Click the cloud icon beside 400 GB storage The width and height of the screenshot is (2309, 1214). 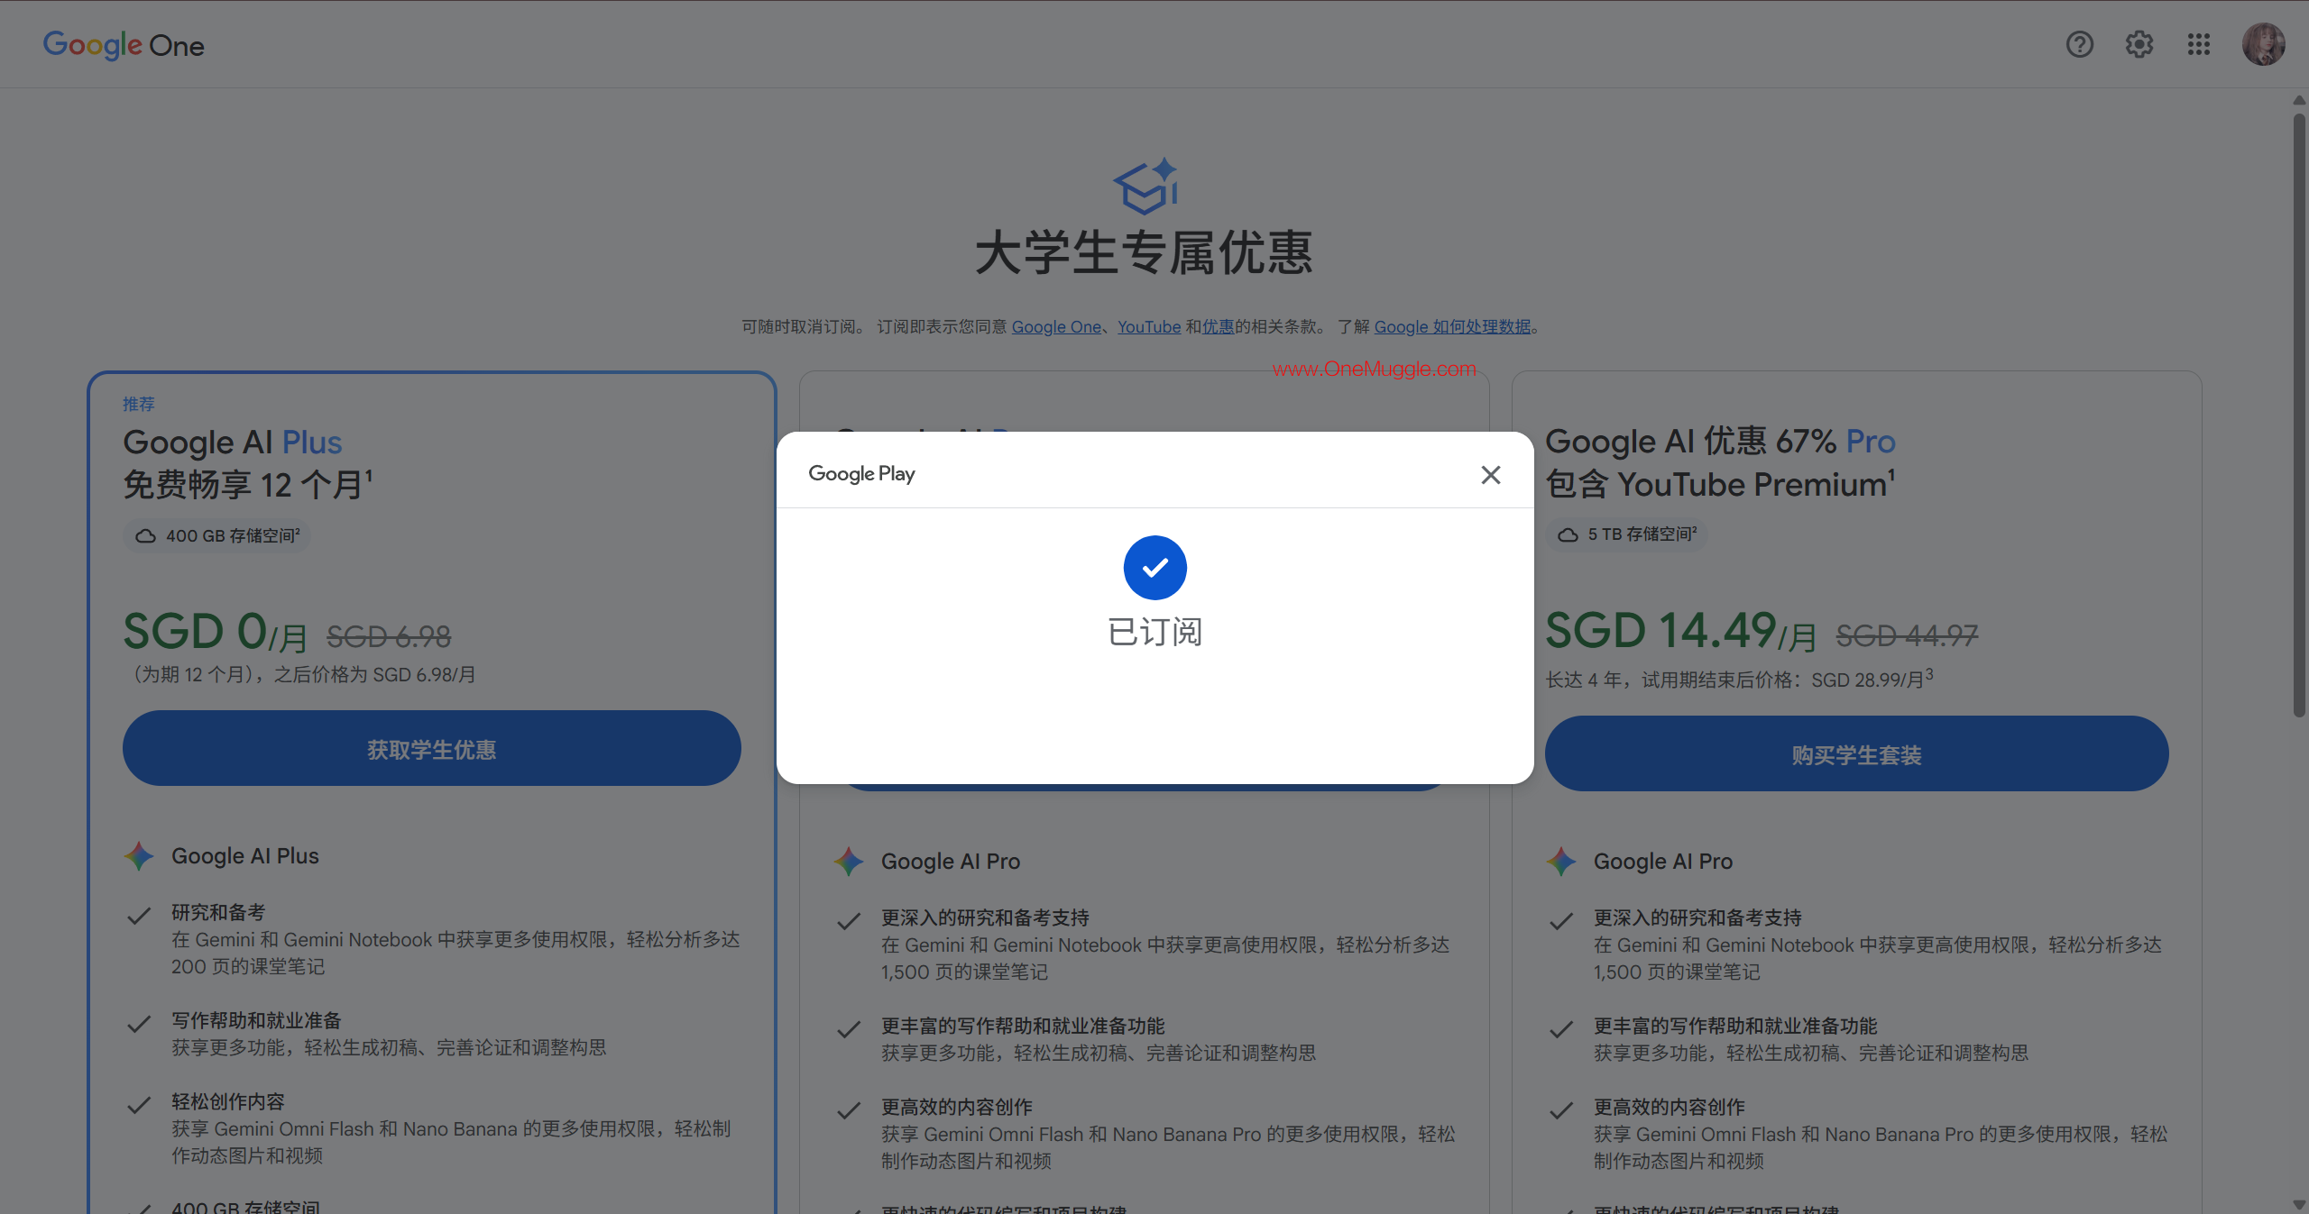coord(145,536)
